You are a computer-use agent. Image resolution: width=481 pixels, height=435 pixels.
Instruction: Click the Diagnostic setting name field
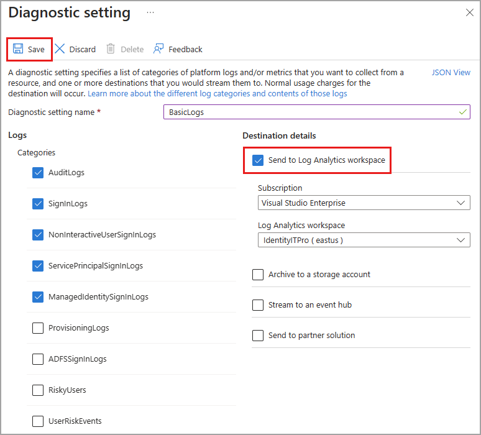(316, 112)
